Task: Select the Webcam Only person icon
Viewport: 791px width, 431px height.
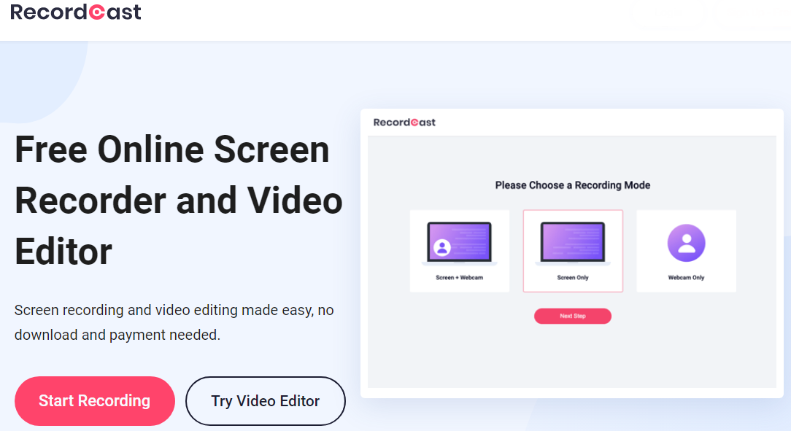Action: pyautogui.click(x=686, y=243)
